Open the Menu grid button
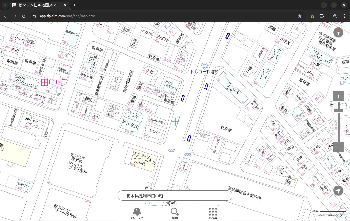Viewport: 350px width, 221px height. [x=213, y=213]
